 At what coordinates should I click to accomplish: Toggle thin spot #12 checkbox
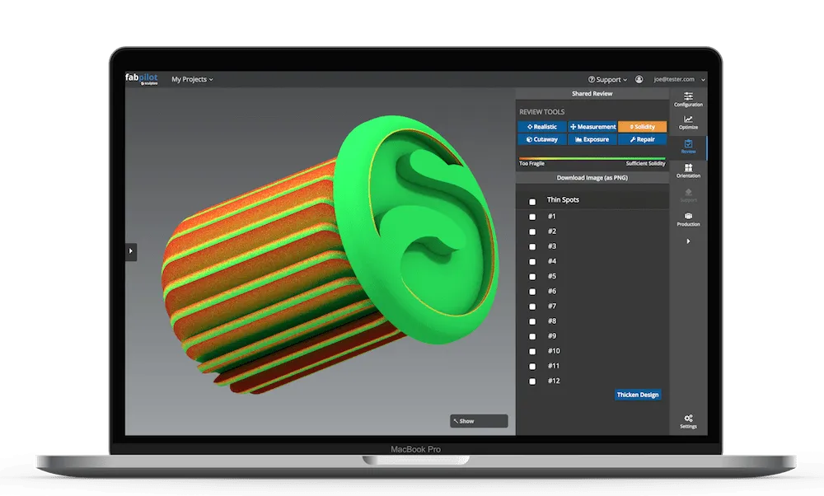point(531,381)
